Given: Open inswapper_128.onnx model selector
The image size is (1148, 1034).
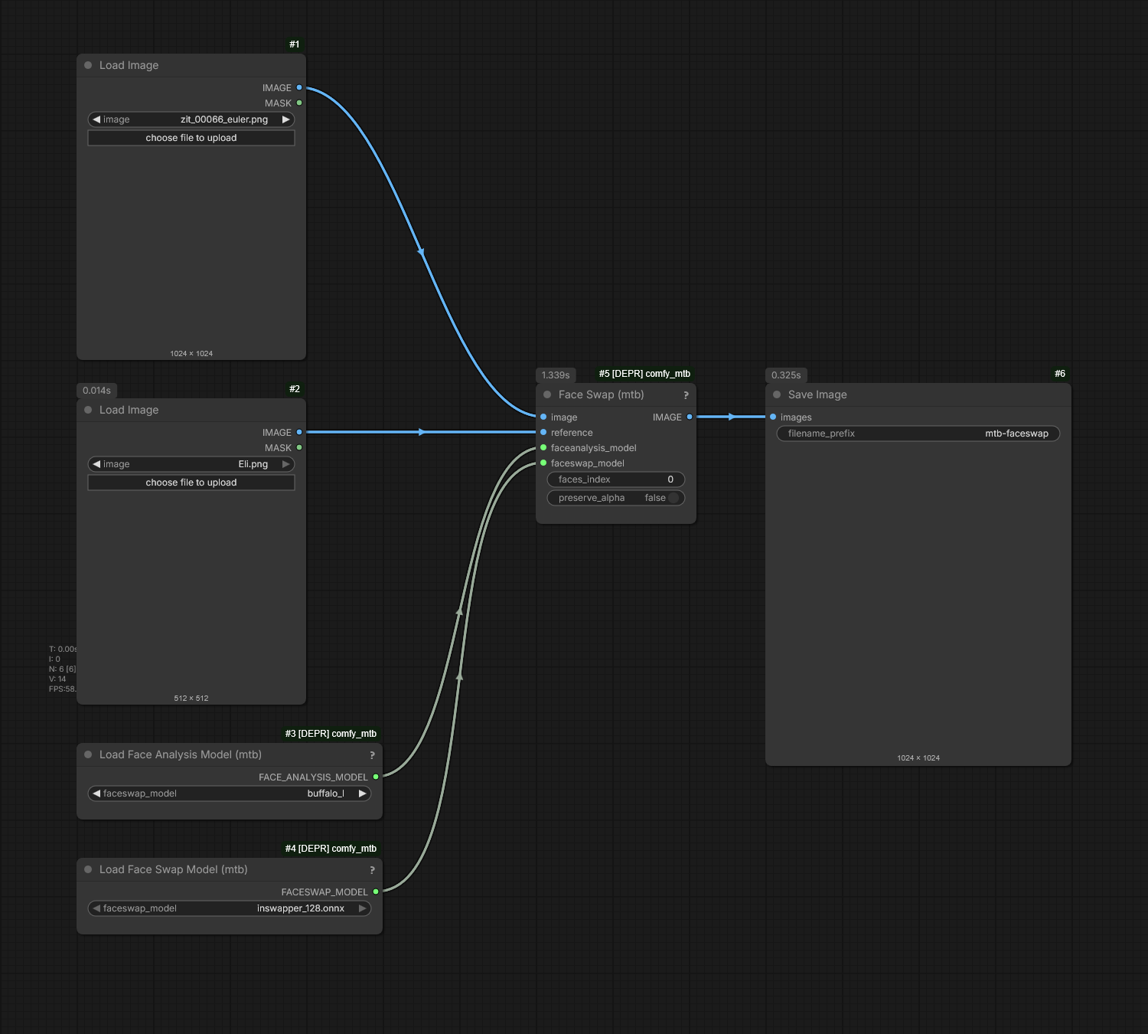Looking at the screenshot, I should (x=230, y=908).
